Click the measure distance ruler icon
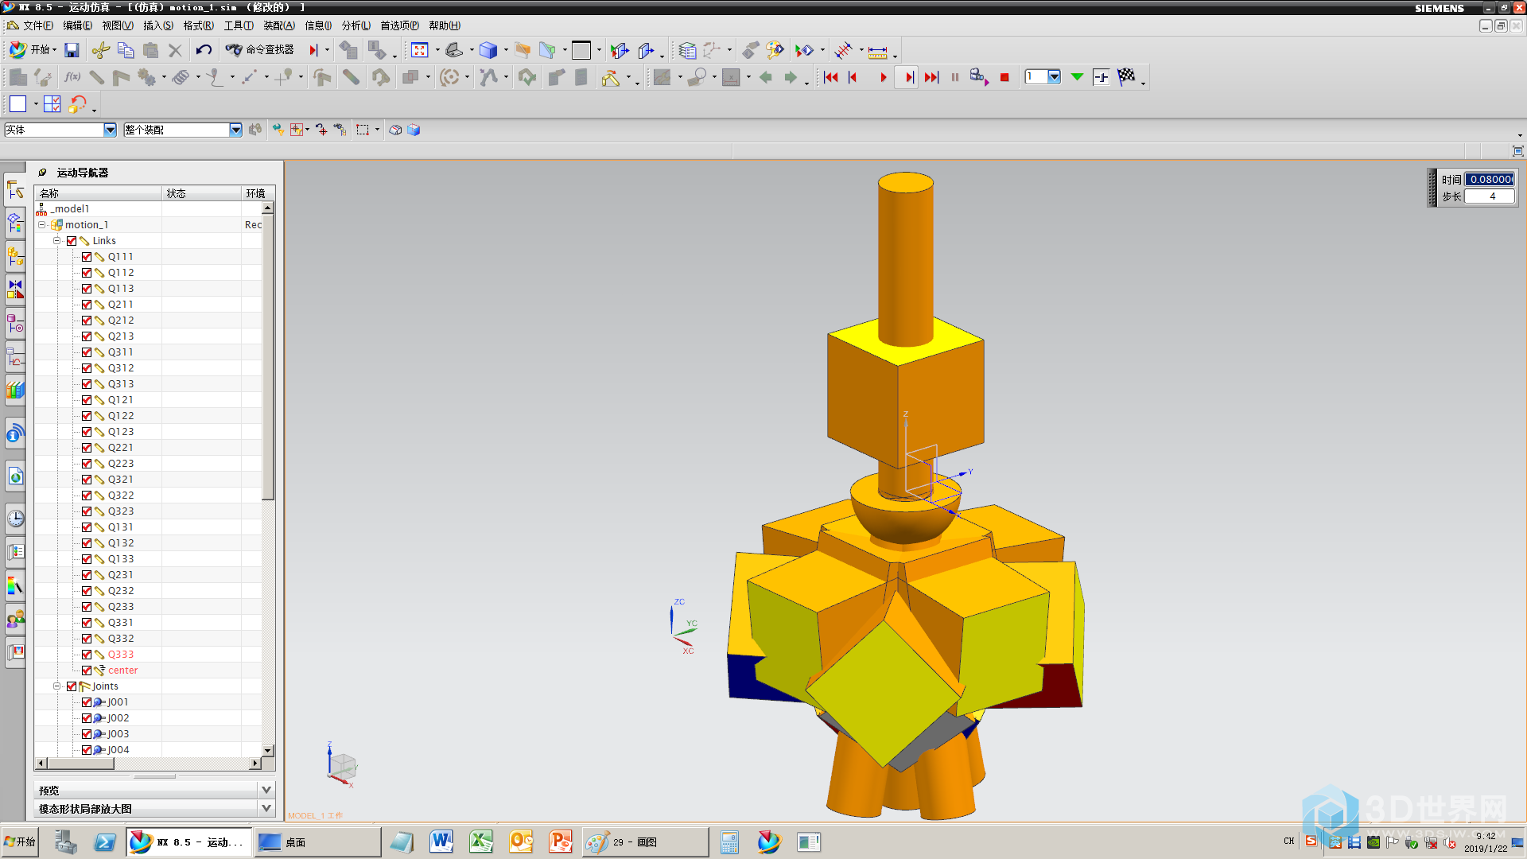The width and height of the screenshot is (1527, 859). pos(877,52)
